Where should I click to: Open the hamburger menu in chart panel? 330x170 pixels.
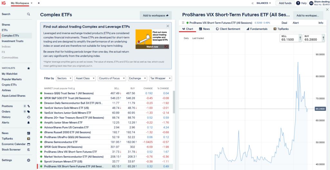tap(183, 23)
